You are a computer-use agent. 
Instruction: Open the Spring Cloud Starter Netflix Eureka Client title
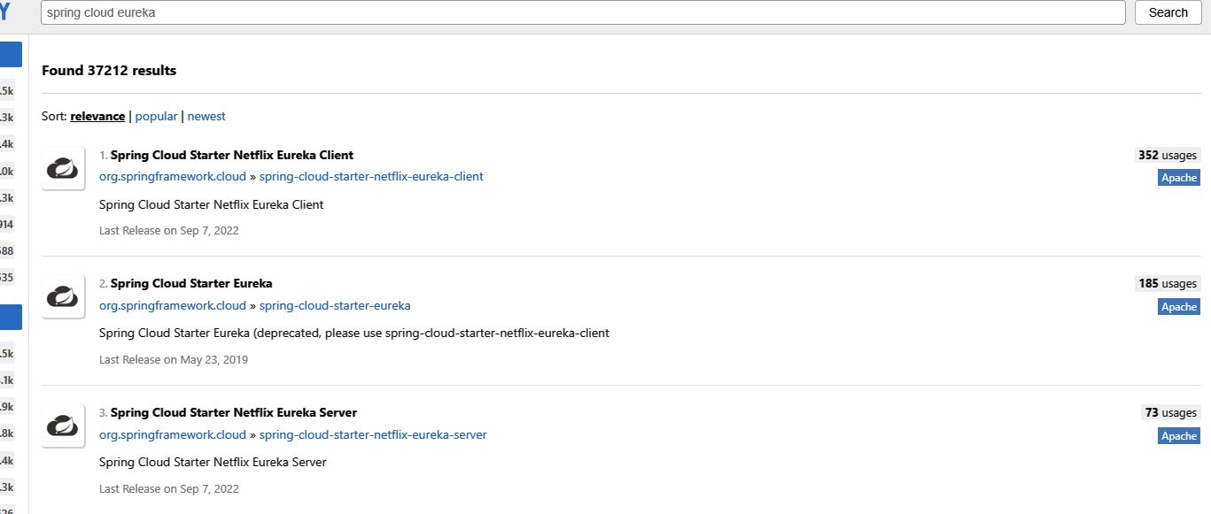coord(232,154)
